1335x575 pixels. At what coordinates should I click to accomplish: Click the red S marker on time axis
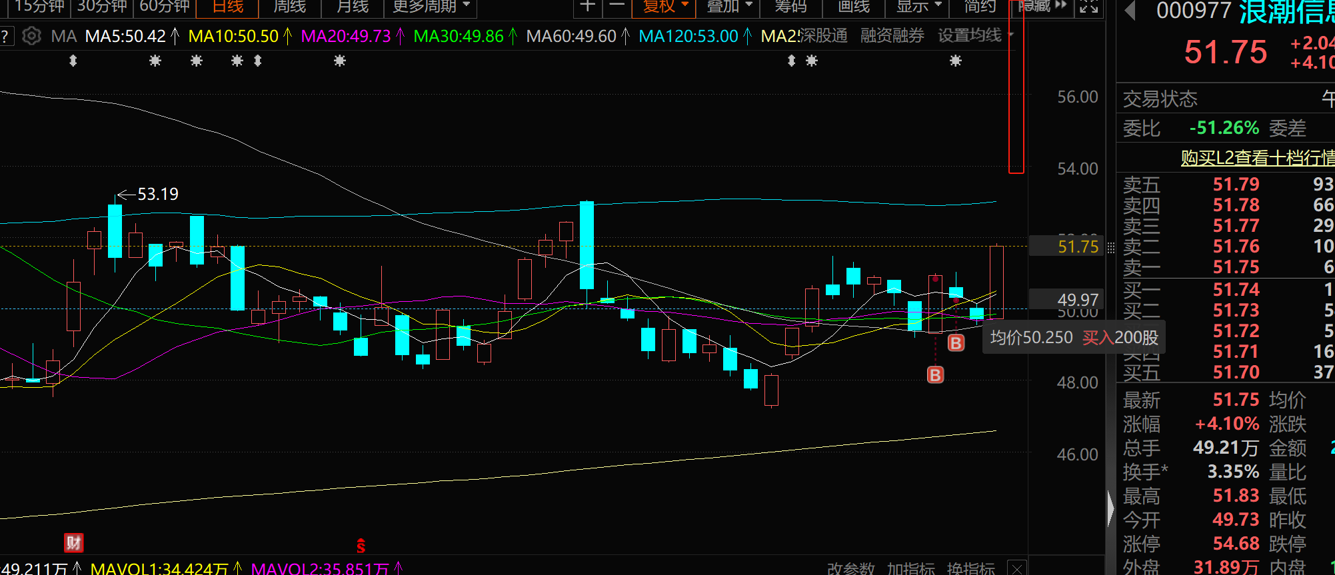click(x=361, y=546)
